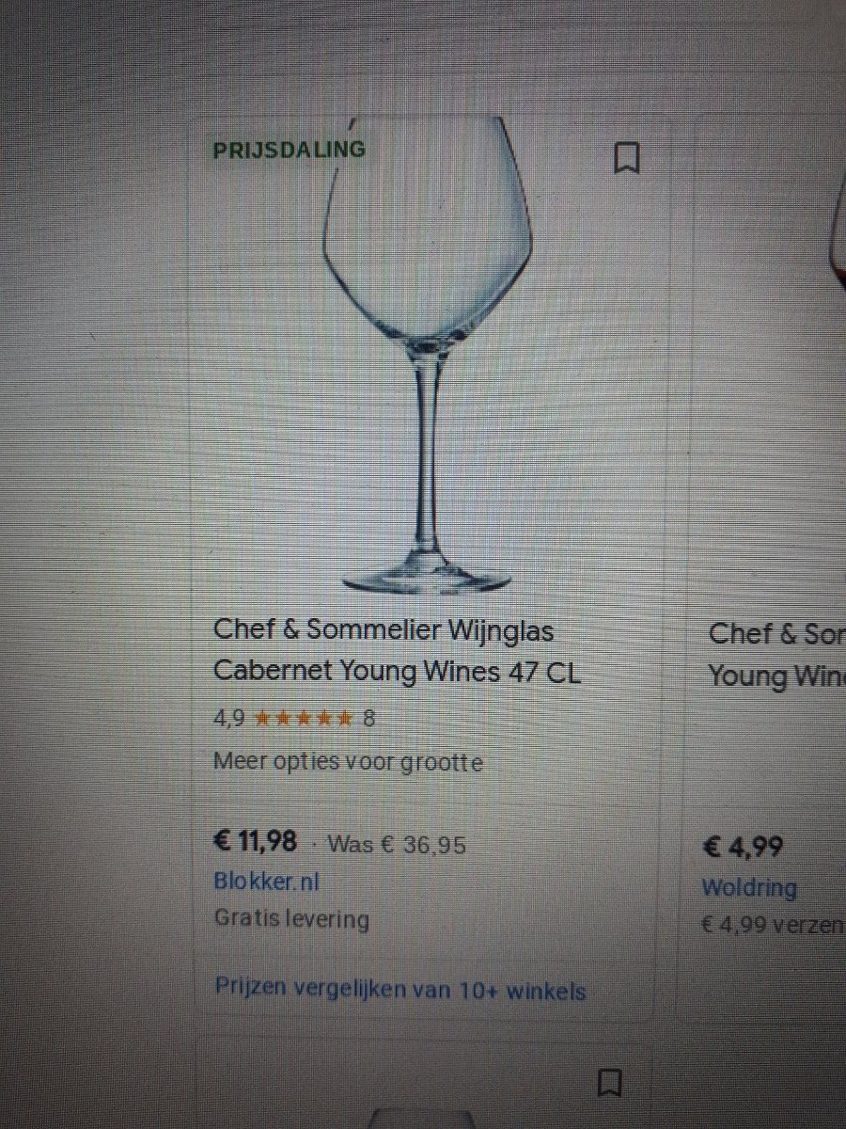Click the Was € 36,95 old price
Image resolution: width=846 pixels, height=1129 pixels.
396,844
